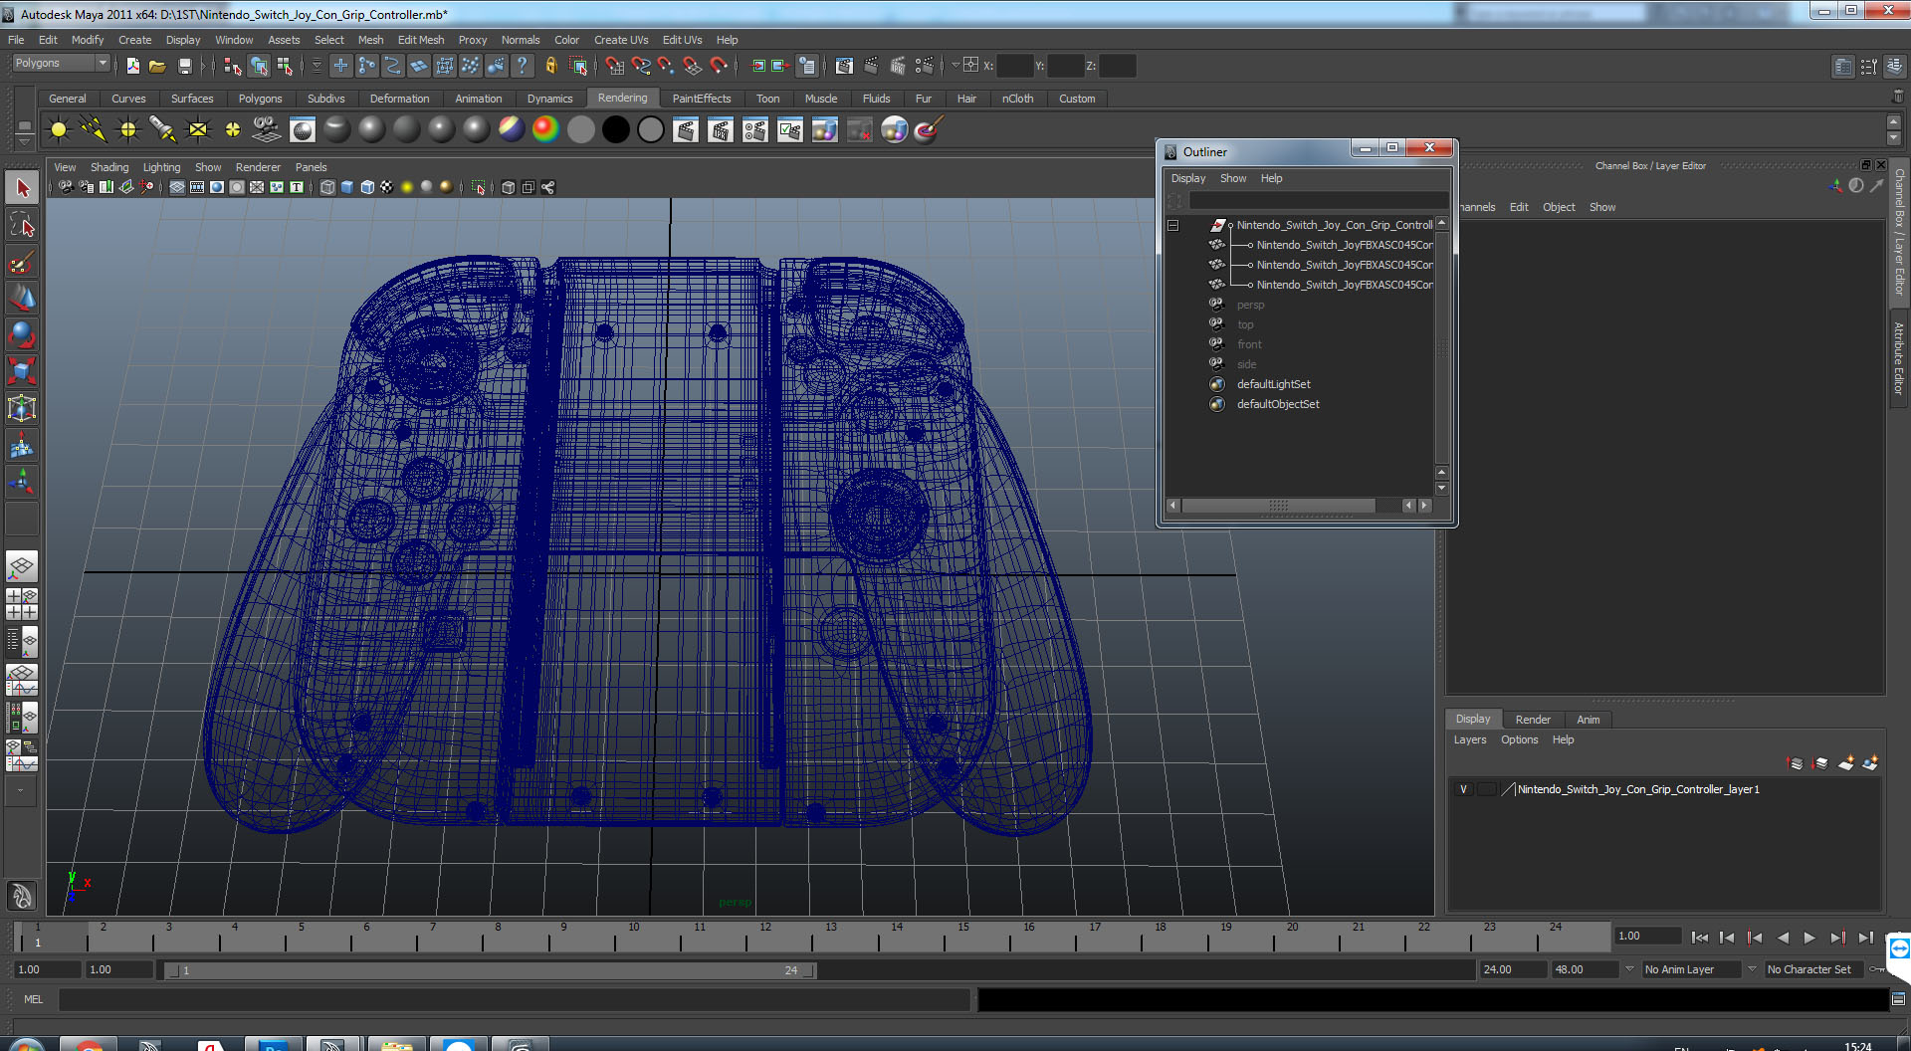Open the Edit Mesh menu
The height and width of the screenshot is (1051, 1911).
[x=421, y=40]
